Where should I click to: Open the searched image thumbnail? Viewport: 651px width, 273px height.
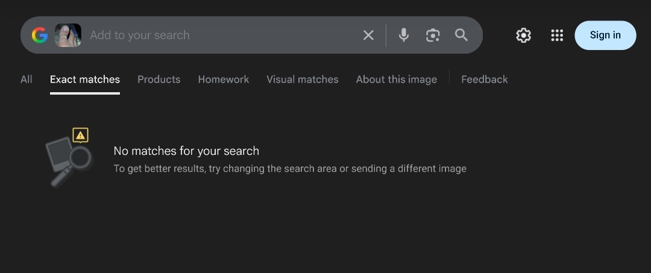coord(68,36)
